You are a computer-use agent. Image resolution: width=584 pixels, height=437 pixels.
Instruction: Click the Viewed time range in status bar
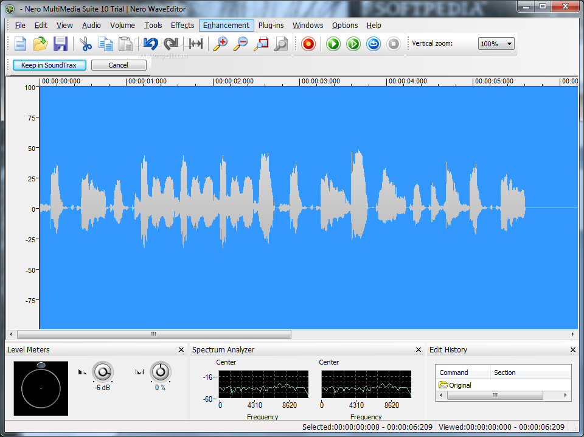click(502, 427)
